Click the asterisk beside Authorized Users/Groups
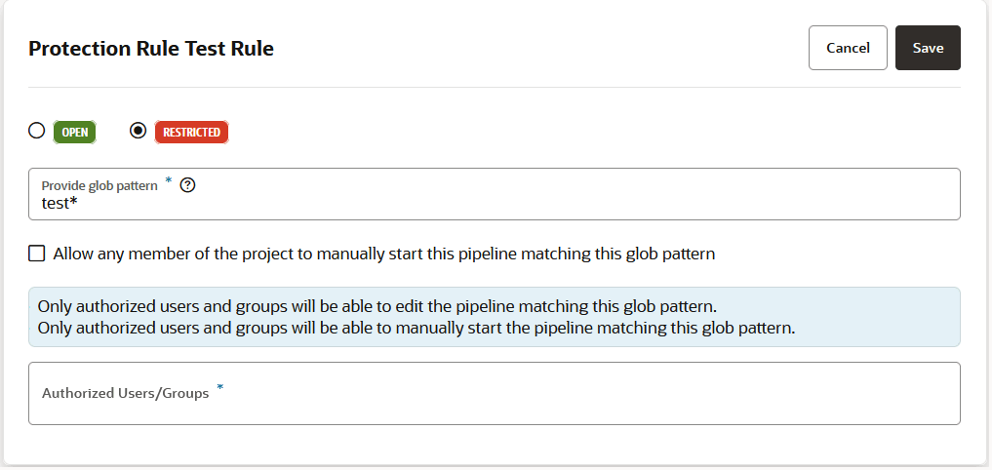 220,387
